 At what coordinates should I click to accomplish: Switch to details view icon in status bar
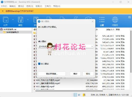(x=75, y=95)
